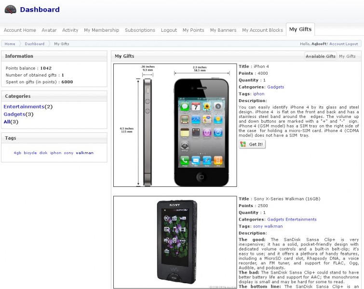Screen dimensions: 364x289
Task: Click the Logout tab
Action: click(169, 30)
